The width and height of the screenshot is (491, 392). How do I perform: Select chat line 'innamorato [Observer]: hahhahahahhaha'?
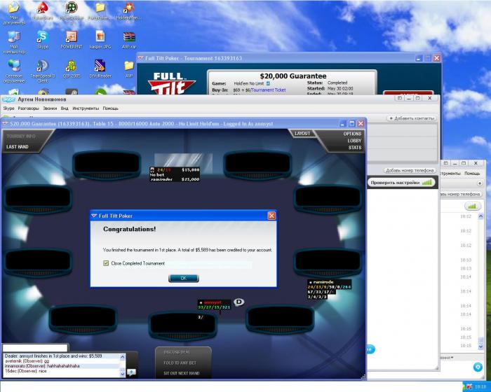42,366
